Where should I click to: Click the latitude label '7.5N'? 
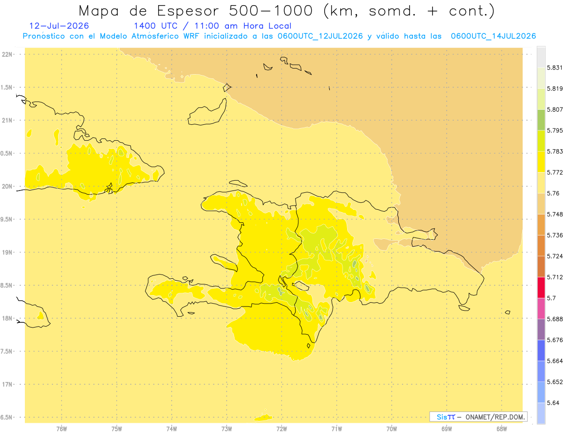tap(7, 351)
